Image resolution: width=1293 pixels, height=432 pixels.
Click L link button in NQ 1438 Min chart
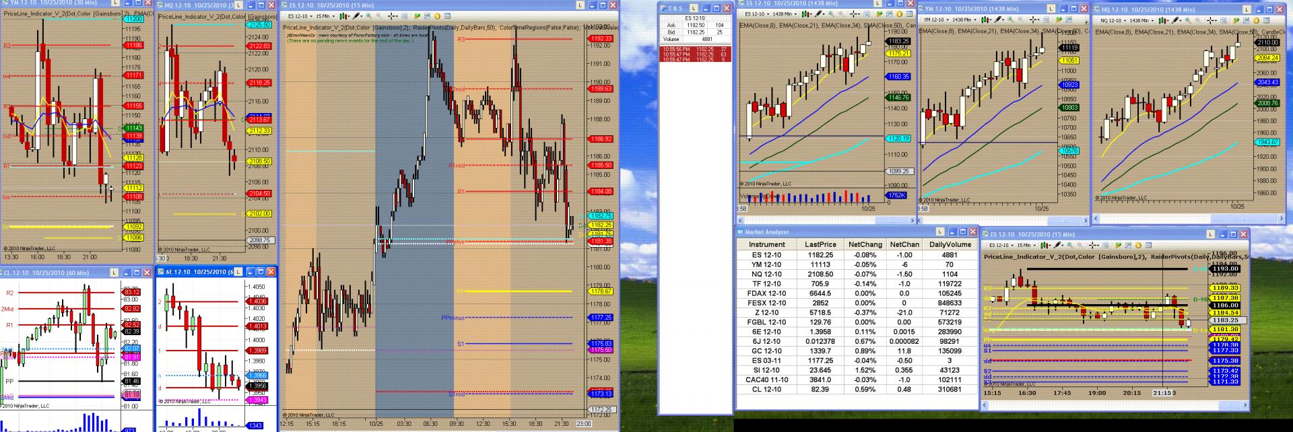(x=1247, y=9)
